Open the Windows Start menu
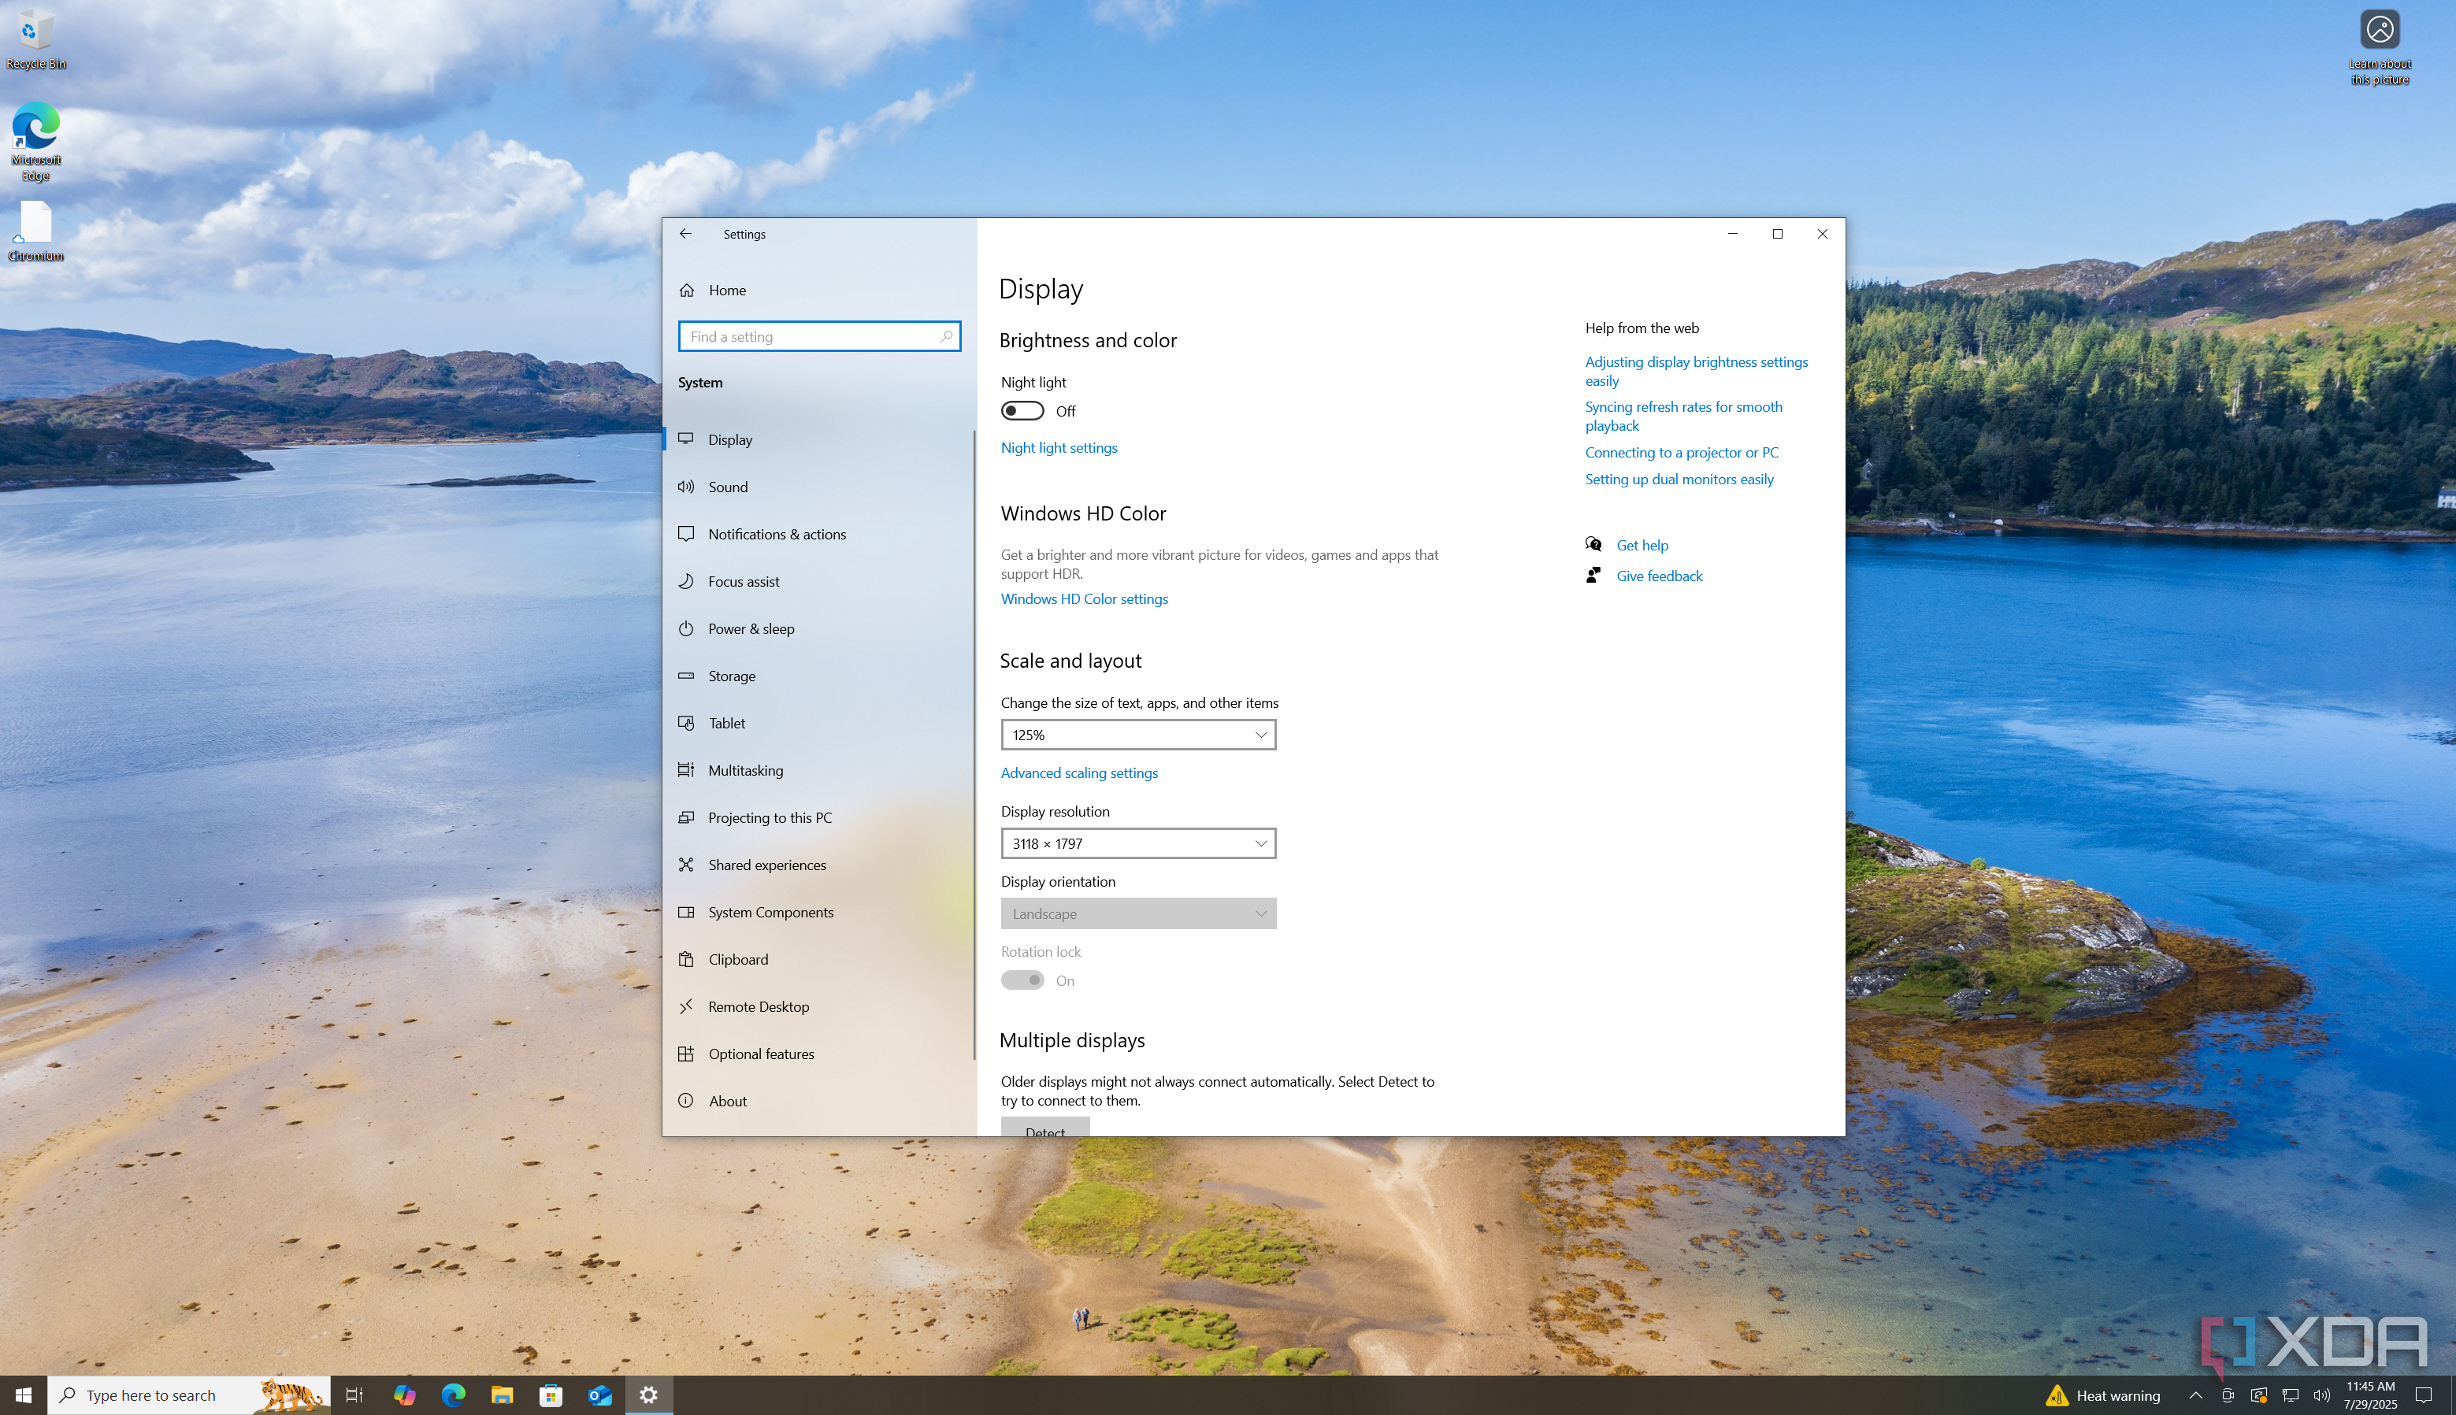 click(24, 1395)
